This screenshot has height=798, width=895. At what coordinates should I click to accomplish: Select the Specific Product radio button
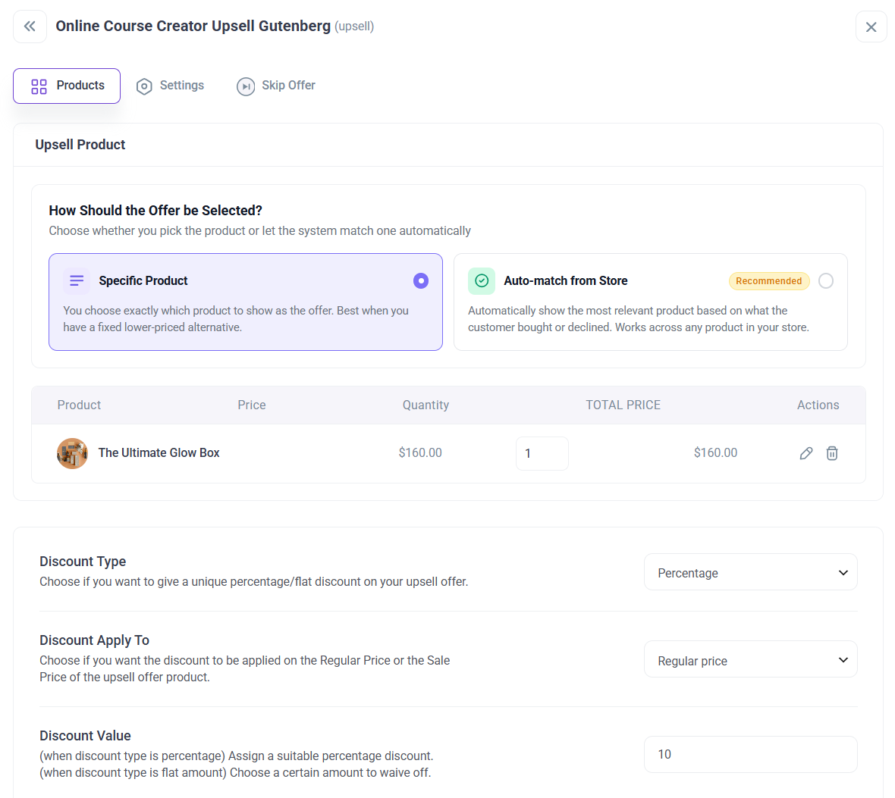(x=421, y=280)
